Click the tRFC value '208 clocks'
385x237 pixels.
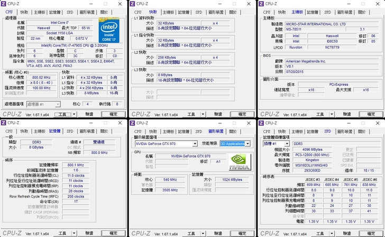[76, 196]
